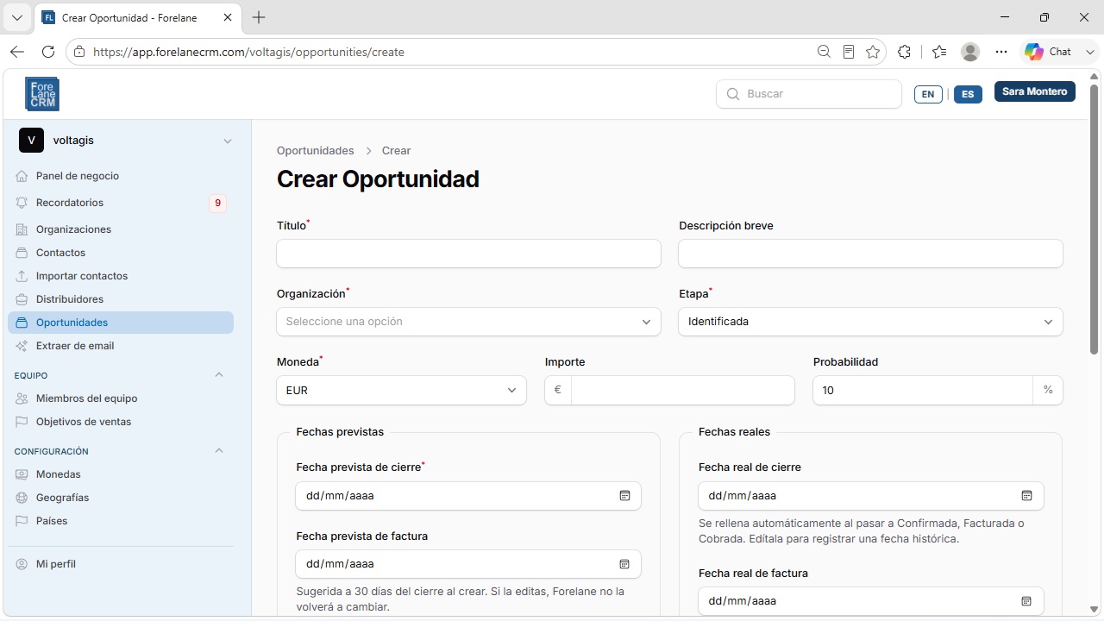Click the Panel de negocio house icon

pyautogui.click(x=22, y=176)
